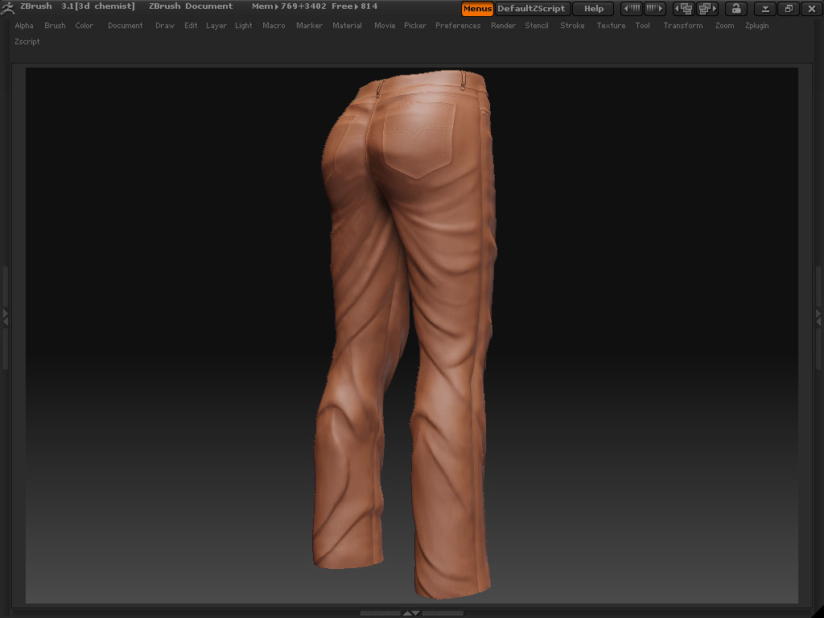This screenshot has width=824, height=618.
Task: Restore the ZBrush window size
Action: point(789,8)
